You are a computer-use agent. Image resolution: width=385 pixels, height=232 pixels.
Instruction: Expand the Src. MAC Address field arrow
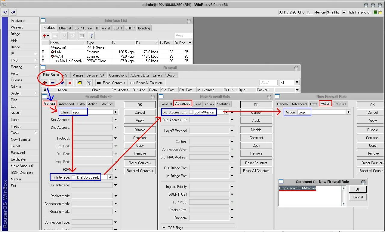coord(232,157)
